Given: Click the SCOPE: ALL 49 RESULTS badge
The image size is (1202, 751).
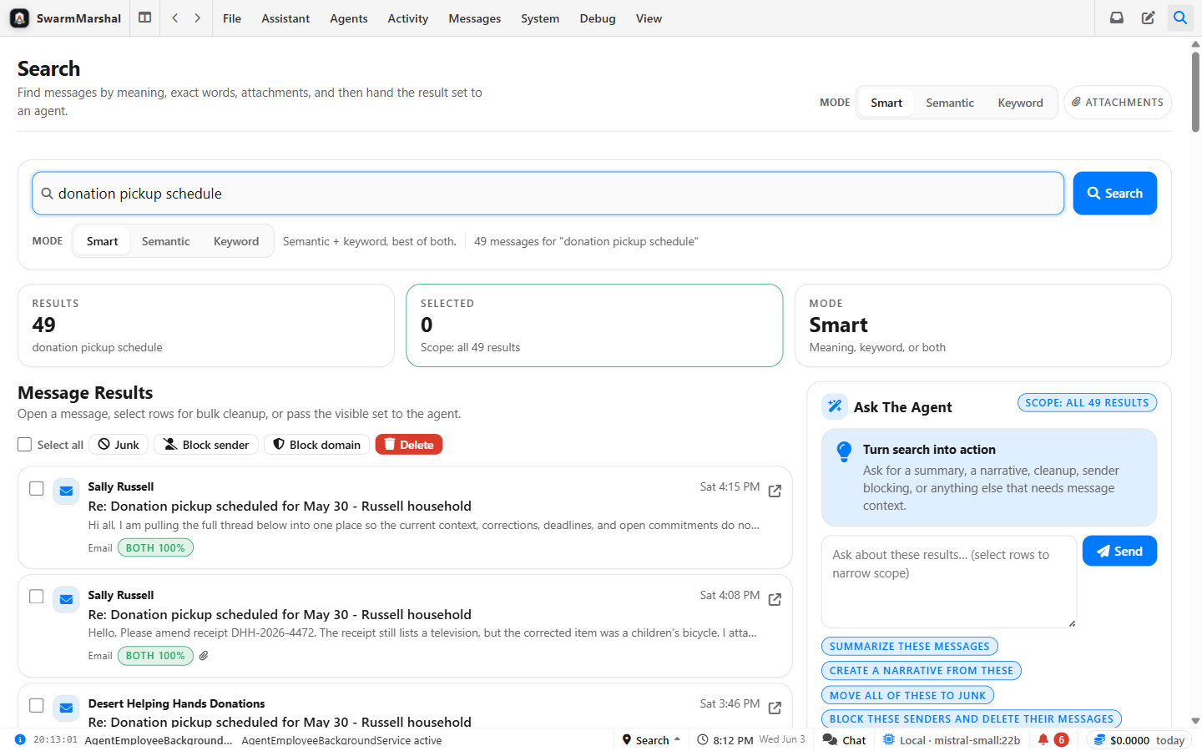Looking at the screenshot, I should (x=1087, y=402).
